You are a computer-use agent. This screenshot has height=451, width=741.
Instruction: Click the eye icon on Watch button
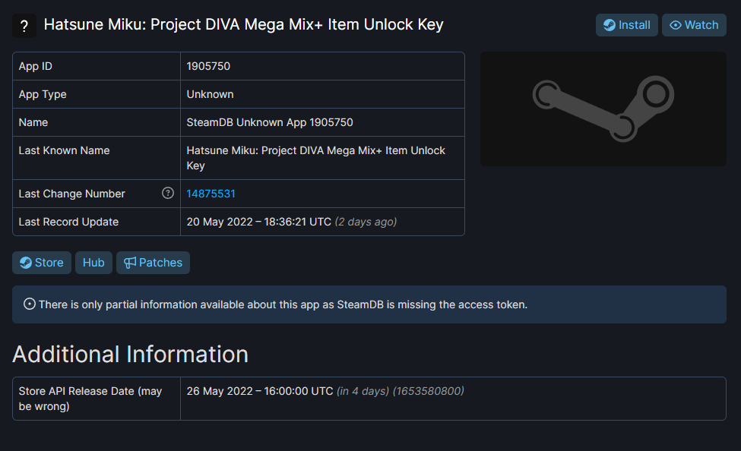(x=676, y=25)
